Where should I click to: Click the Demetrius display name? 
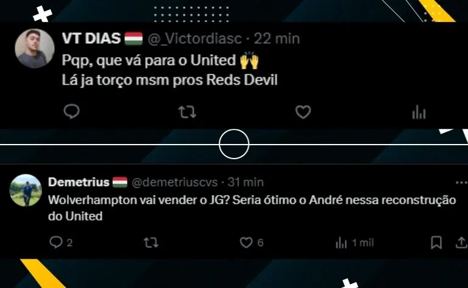[x=79, y=182]
